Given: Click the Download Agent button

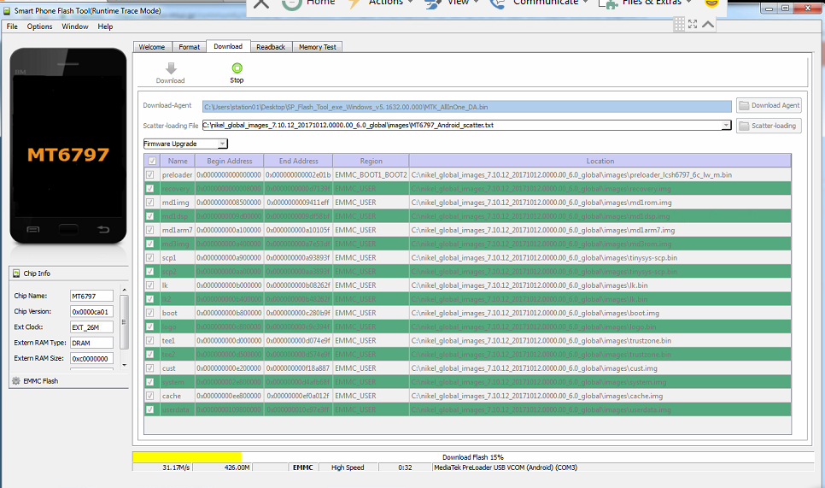Looking at the screenshot, I should click(x=769, y=106).
